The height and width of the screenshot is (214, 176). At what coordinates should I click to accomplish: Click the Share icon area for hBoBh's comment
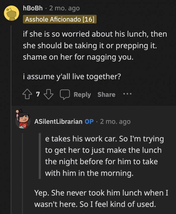tap(106, 94)
